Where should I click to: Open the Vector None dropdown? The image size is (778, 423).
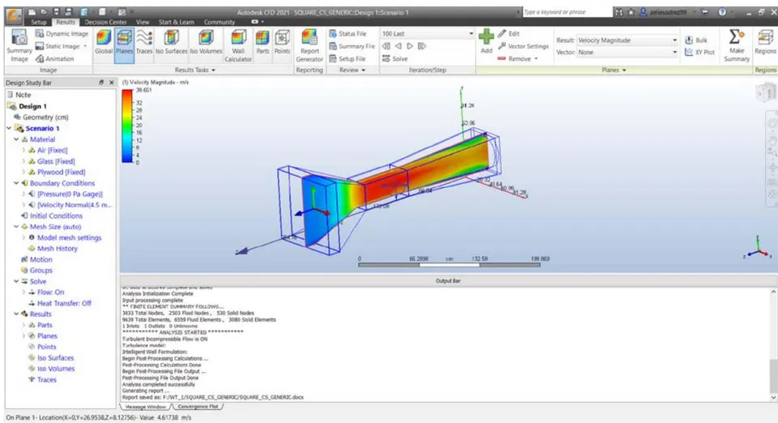627,52
